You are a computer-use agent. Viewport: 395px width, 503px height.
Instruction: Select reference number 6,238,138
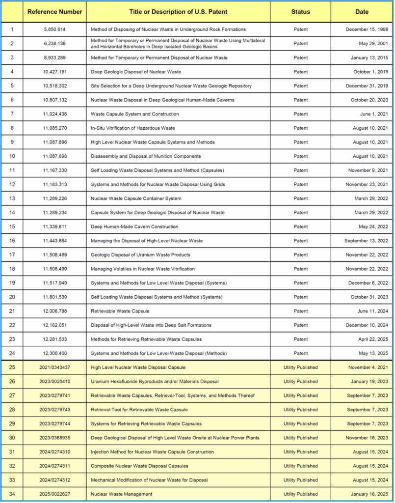point(55,44)
